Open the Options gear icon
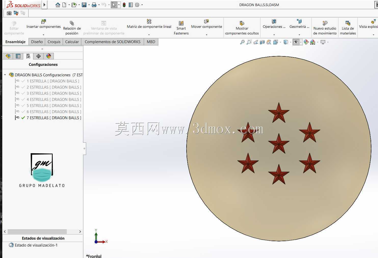Viewport: 378px width, 258px height. pos(137,5)
